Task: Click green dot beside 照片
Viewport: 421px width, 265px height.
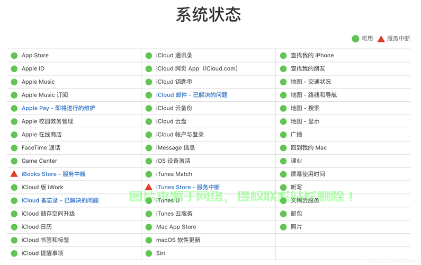Action: coord(283,227)
